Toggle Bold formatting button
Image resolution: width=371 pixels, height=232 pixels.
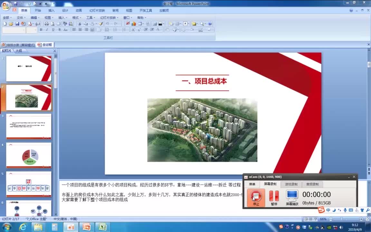coord(41,30)
